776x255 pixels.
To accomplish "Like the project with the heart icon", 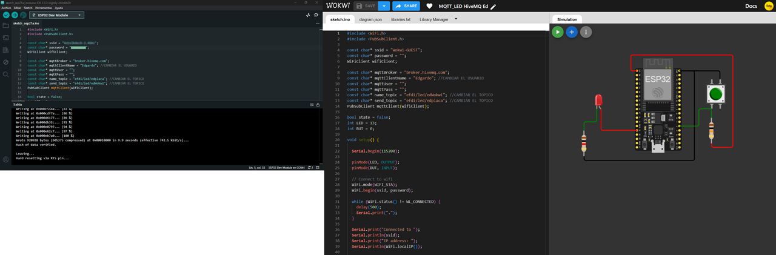I will point(429,6).
